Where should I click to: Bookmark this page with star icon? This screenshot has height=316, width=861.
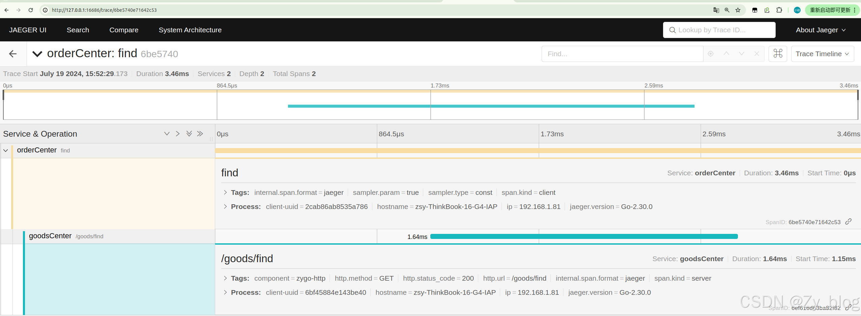coord(738,10)
